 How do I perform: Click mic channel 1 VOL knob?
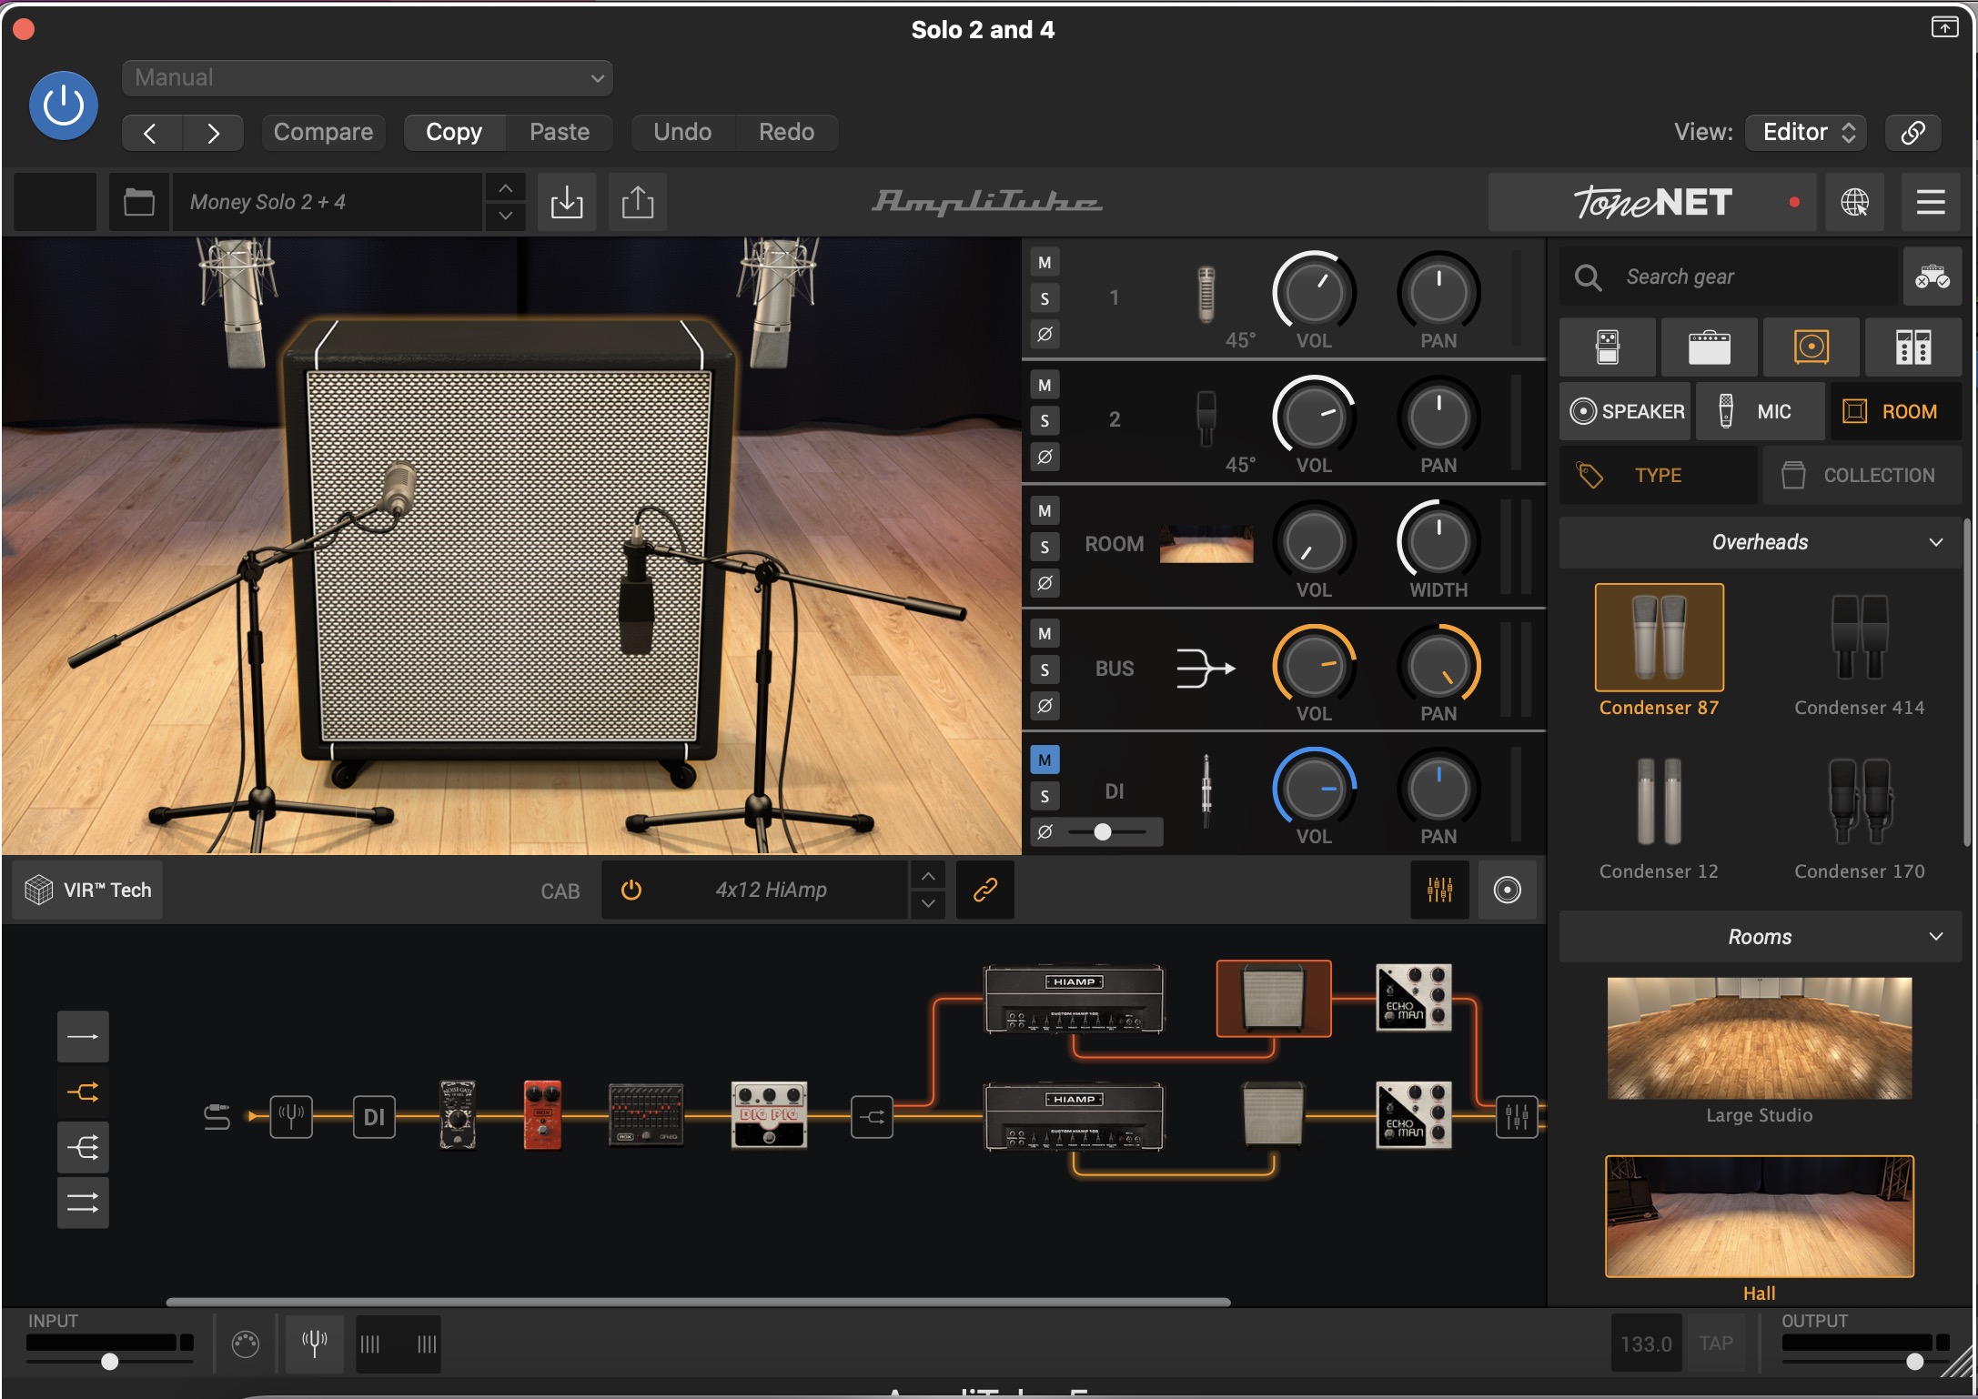(1313, 292)
